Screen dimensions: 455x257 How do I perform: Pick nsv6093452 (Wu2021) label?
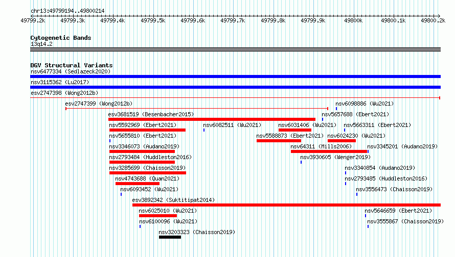[149, 189]
